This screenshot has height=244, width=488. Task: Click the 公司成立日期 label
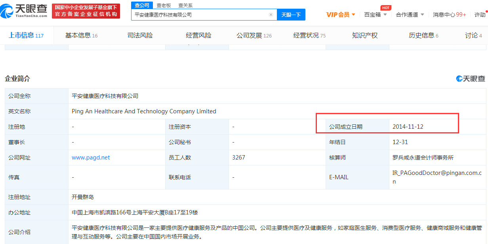[346, 127]
